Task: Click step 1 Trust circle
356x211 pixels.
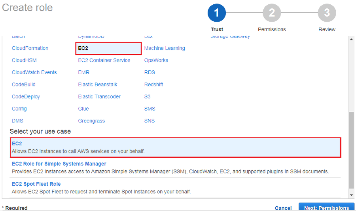Action: [x=217, y=13]
